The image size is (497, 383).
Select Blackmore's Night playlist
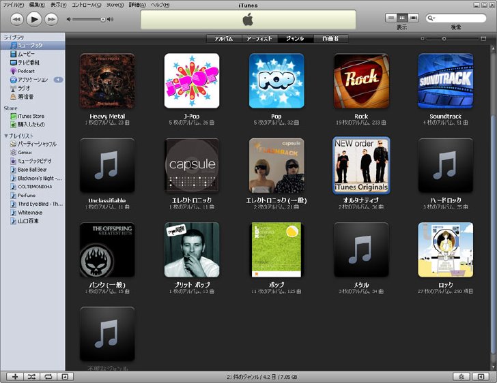(33, 178)
